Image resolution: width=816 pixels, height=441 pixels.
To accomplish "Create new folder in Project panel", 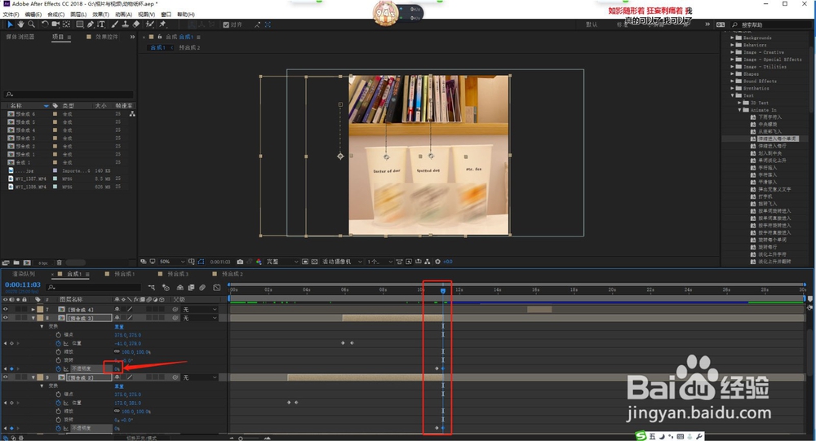I will [16, 262].
